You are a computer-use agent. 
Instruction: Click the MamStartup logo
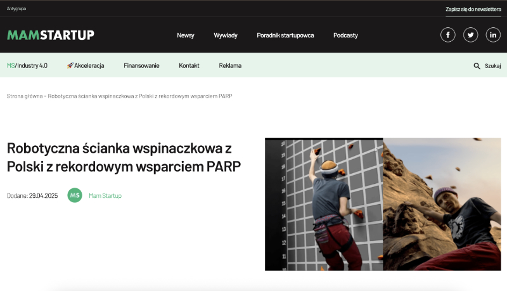click(x=51, y=35)
